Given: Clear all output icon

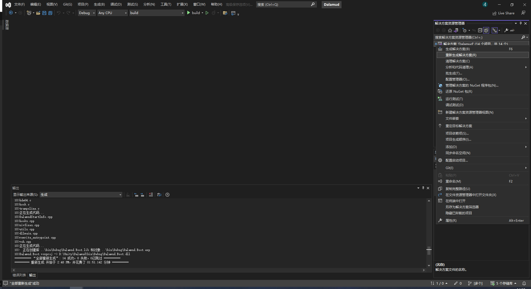Looking at the screenshot, I should click(151, 195).
